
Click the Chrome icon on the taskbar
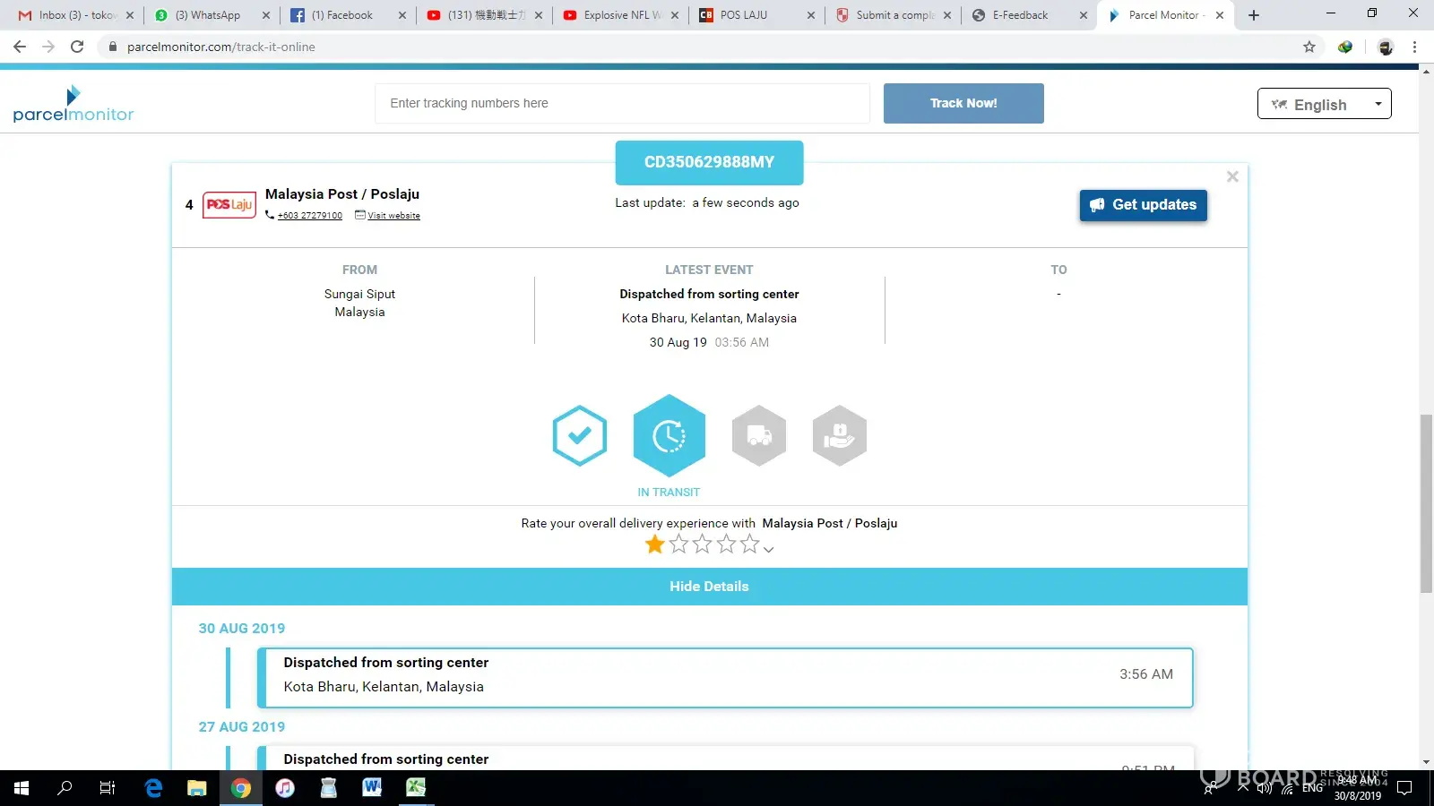[x=241, y=788]
